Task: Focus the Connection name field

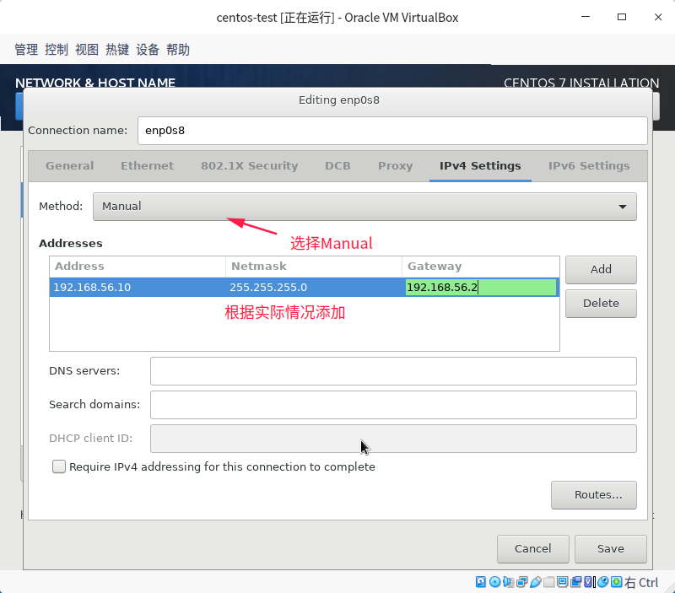Action: click(x=392, y=131)
